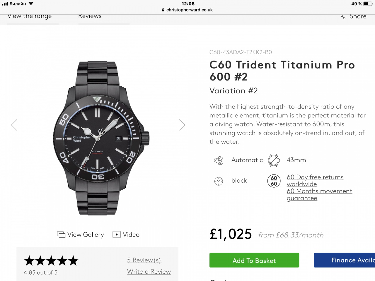Click the Write a Review link
Screen dimensions: 375x281
pyautogui.click(x=149, y=272)
